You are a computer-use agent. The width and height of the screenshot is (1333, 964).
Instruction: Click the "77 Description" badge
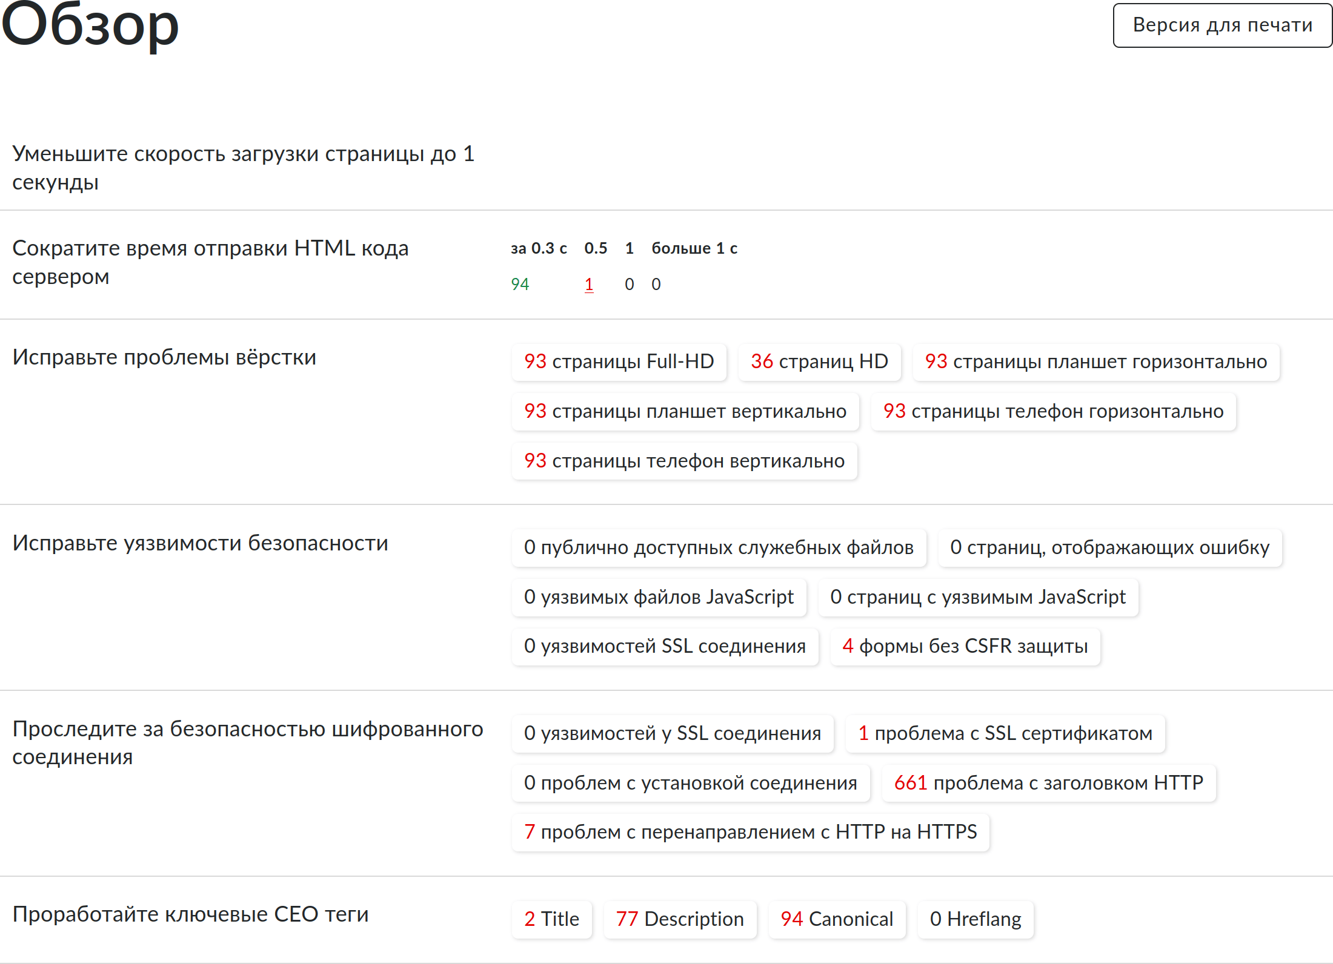point(680,919)
